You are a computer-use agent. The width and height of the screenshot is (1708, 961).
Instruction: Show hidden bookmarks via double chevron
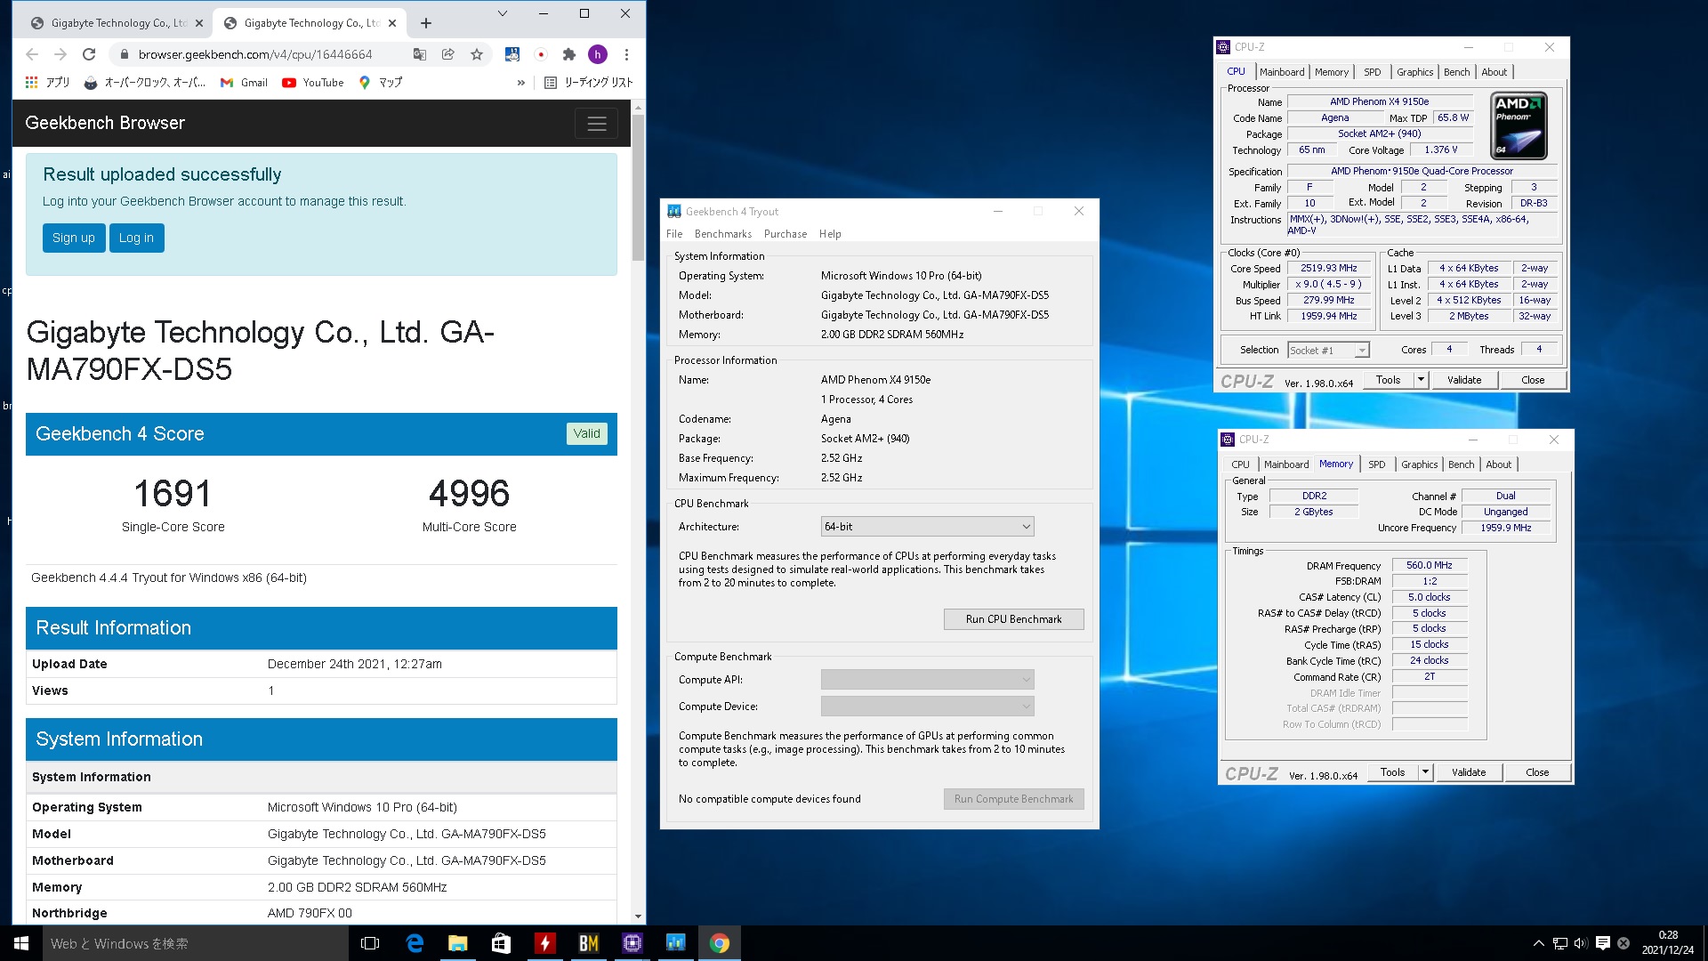tap(521, 83)
